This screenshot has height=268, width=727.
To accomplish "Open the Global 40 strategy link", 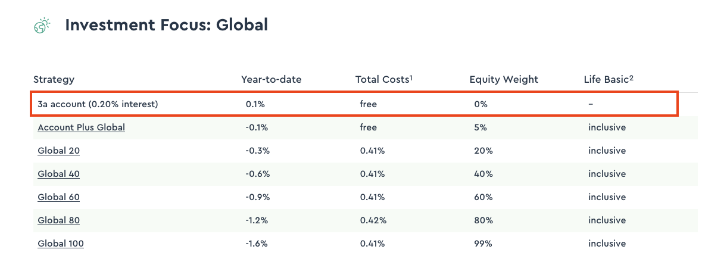I will (58, 174).
